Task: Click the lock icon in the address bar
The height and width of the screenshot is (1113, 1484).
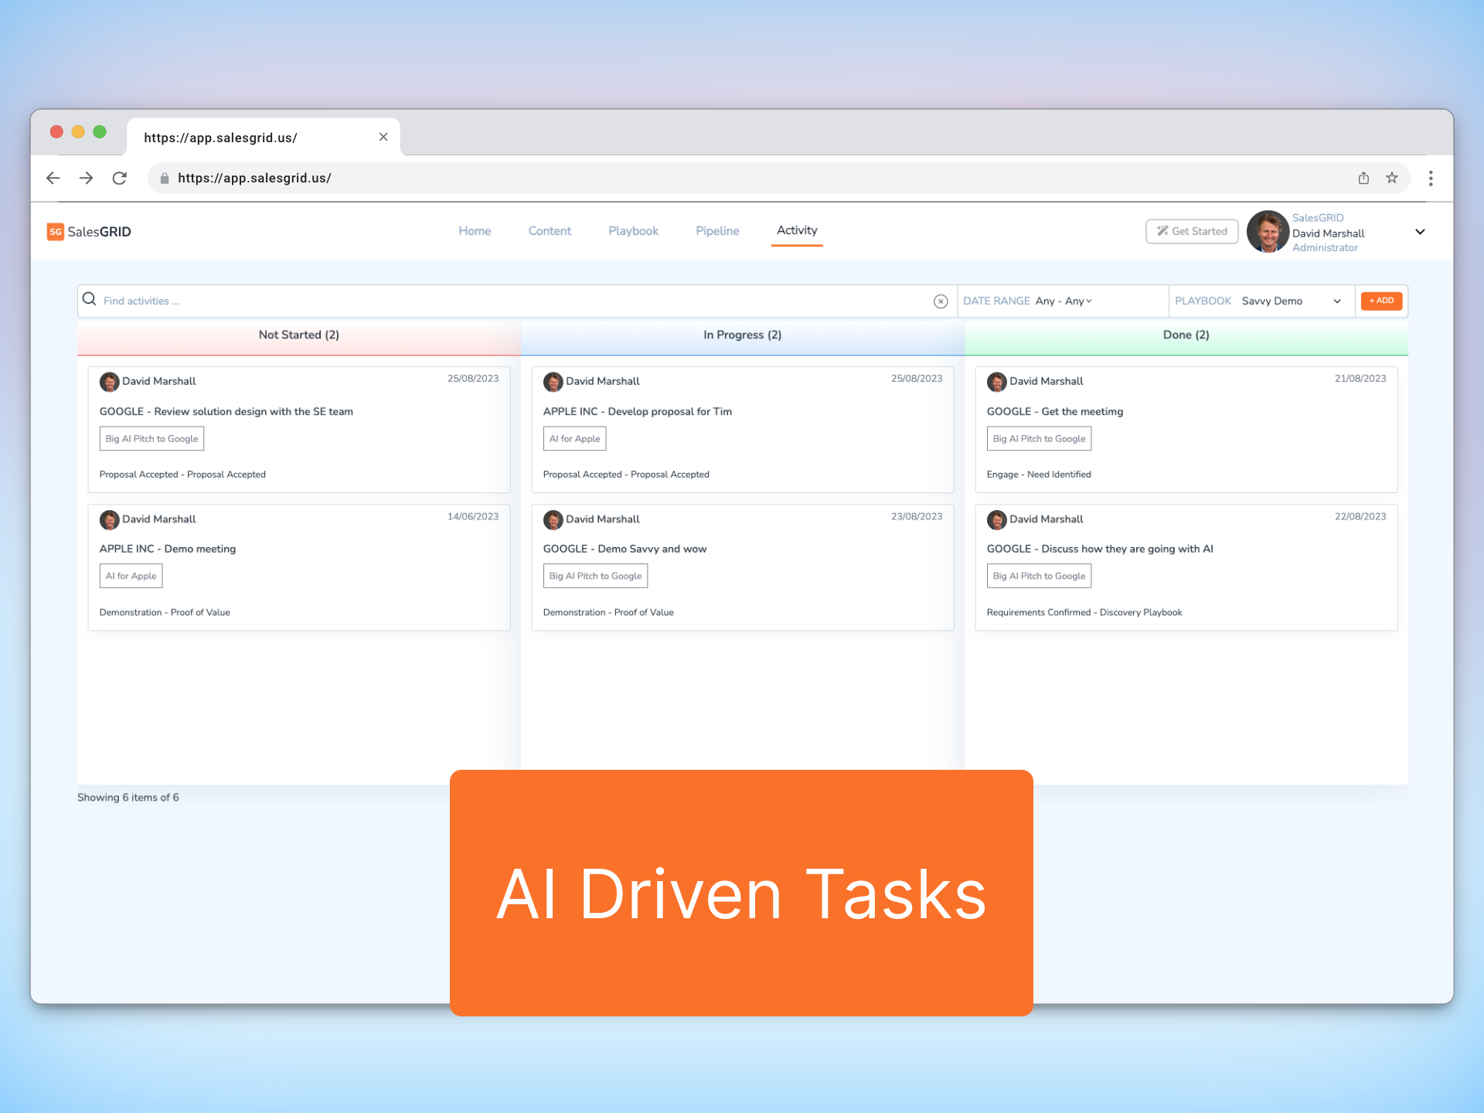Action: click(x=164, y=178)
